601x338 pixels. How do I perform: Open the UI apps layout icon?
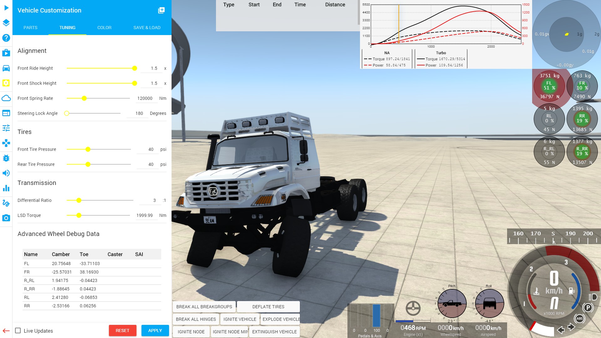[6, 113]
